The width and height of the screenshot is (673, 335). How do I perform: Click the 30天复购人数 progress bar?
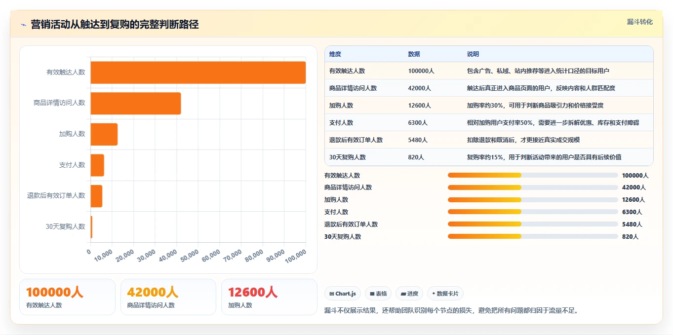[x=533, y=236]
